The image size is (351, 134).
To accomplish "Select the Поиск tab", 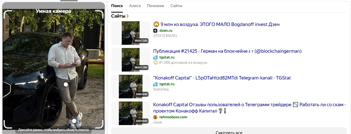I will pos(117,6).
